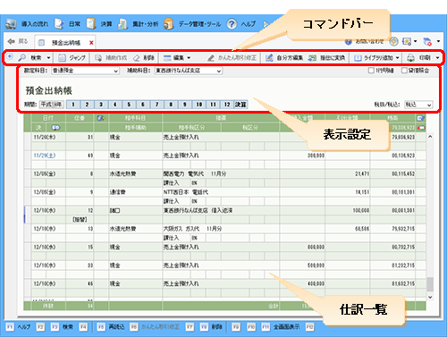The image size is (447, 337).
Task: Open the 決算 menu
Action: coord(99,24)
